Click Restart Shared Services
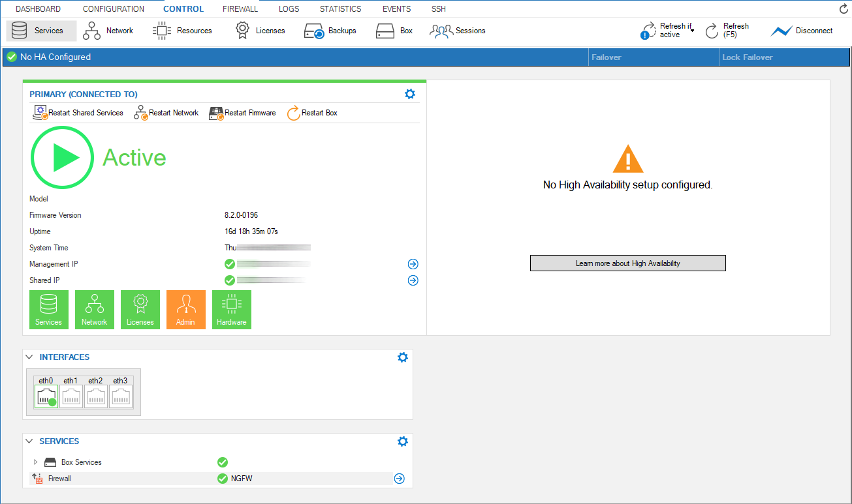 click(78, 113)
